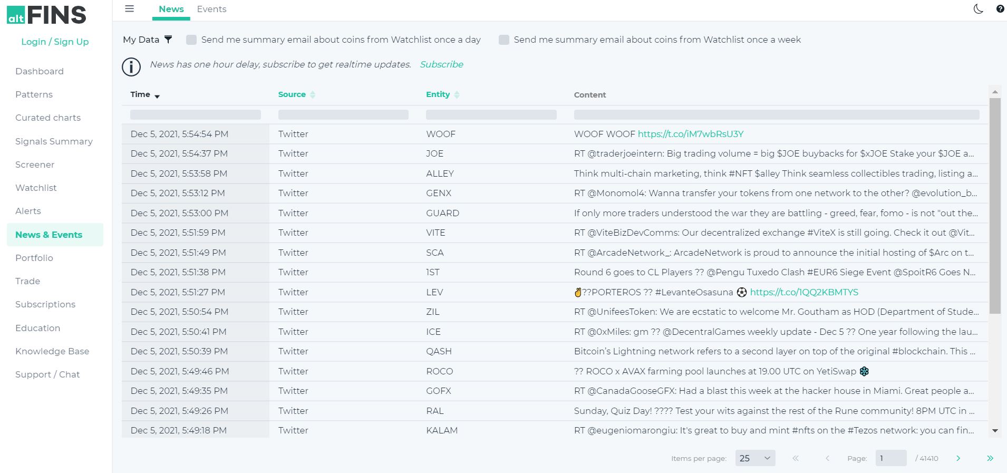Select the GOFX entity cell
1007x473 pixels.
491,391
